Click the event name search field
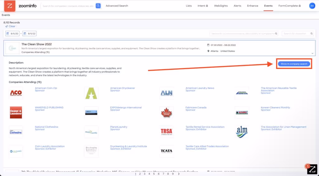This screenshot has height=176, width=319. point(244,34)
